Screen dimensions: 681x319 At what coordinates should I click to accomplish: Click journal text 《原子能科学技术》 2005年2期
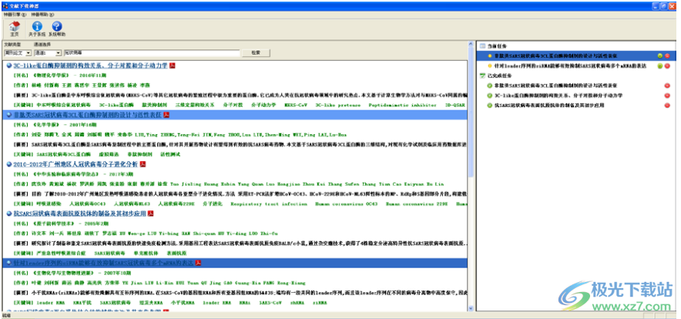(x=70, y=223)
